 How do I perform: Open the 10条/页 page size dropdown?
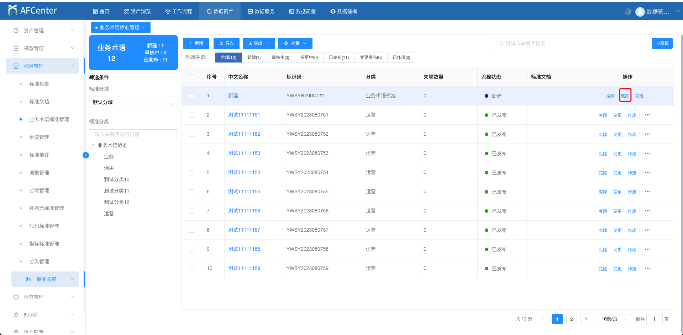point(613,319)
